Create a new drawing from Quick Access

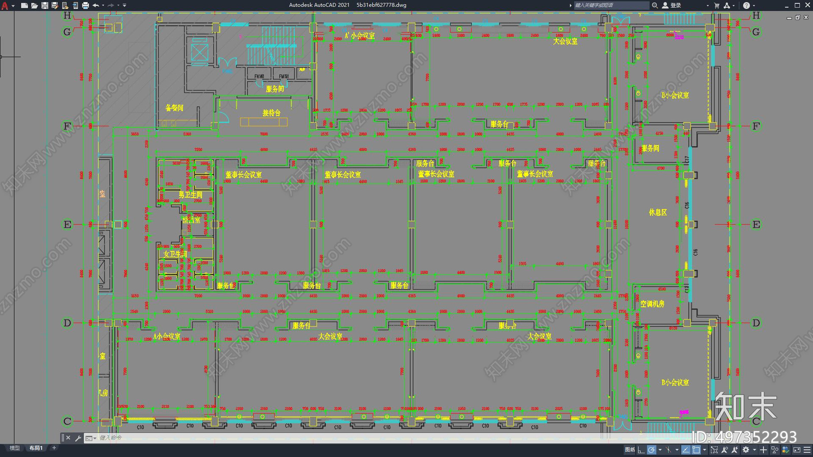point(24,5)
